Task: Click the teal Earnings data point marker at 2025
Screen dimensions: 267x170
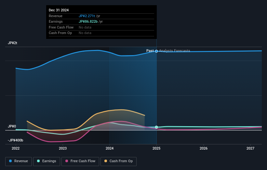Action: pos(156,127)
